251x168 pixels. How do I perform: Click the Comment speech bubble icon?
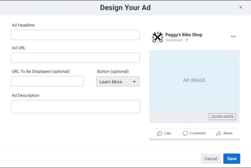point(185,133)
